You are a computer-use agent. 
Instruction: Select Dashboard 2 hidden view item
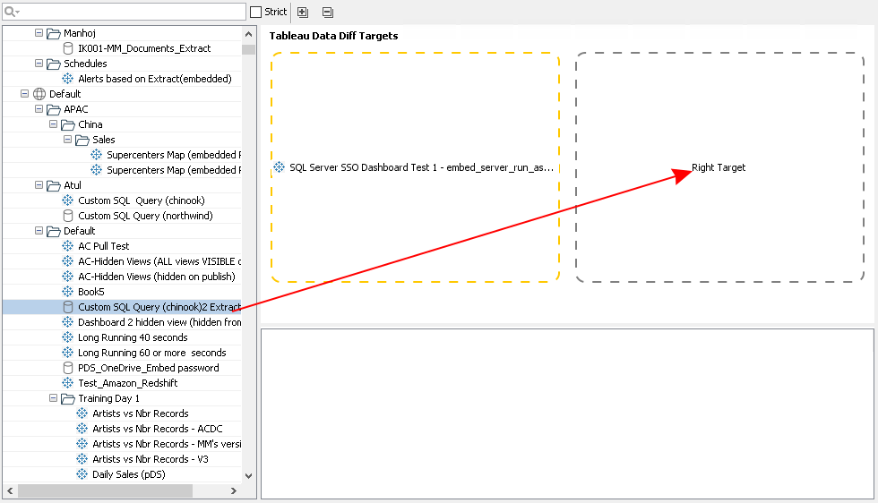(159, 321)
